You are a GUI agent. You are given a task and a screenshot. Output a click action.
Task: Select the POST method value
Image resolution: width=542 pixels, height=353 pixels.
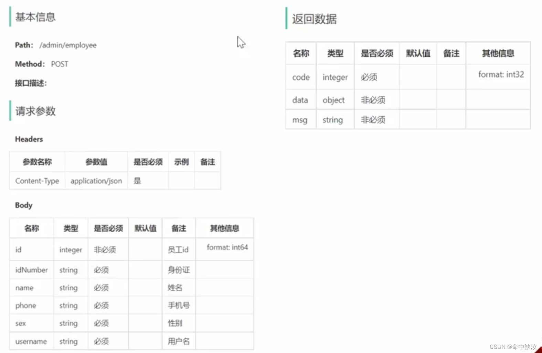pos(60,64)
